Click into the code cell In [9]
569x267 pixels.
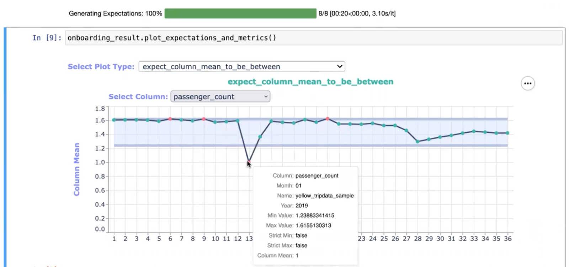(x=314, y=38)
